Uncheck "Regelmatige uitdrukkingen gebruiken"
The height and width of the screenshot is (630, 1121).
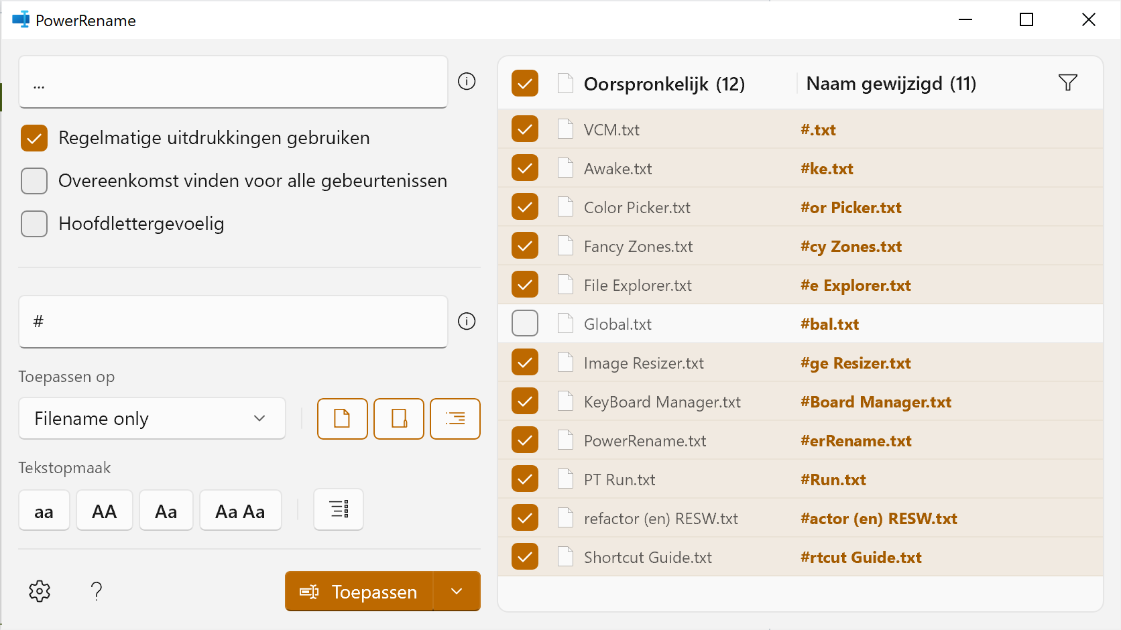(34, 137)
